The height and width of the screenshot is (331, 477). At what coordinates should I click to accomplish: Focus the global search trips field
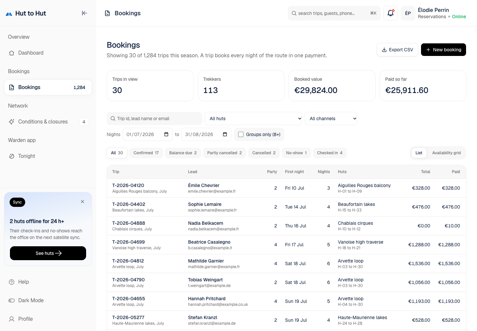tap(334, 13)
